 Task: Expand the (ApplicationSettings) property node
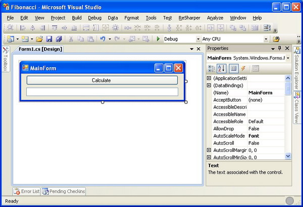pyautogui.click(x=209, y=78)
